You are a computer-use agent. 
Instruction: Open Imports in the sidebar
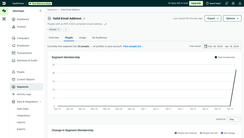[21, 122]
